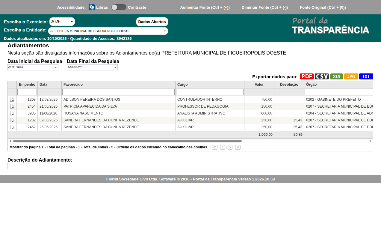Go to previous page of results
Viewport: 381px width, 241px height.
[223, 147]
